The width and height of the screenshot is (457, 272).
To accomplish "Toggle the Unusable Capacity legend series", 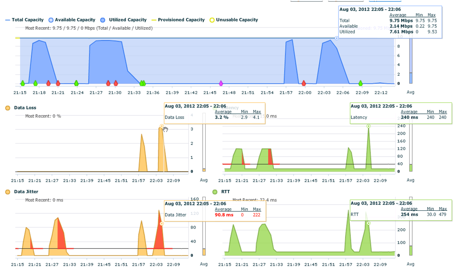I will [233, 20].
